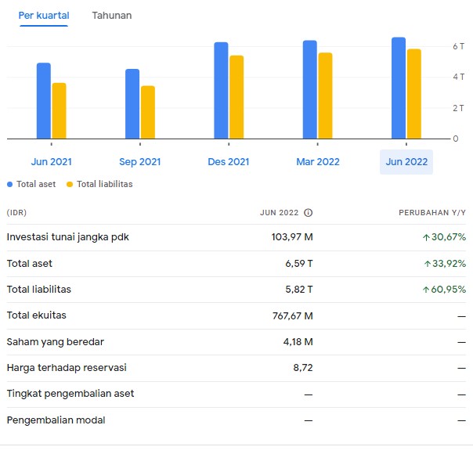
Task: Click the Saham yang beredar row label
Action: point(56,342)
